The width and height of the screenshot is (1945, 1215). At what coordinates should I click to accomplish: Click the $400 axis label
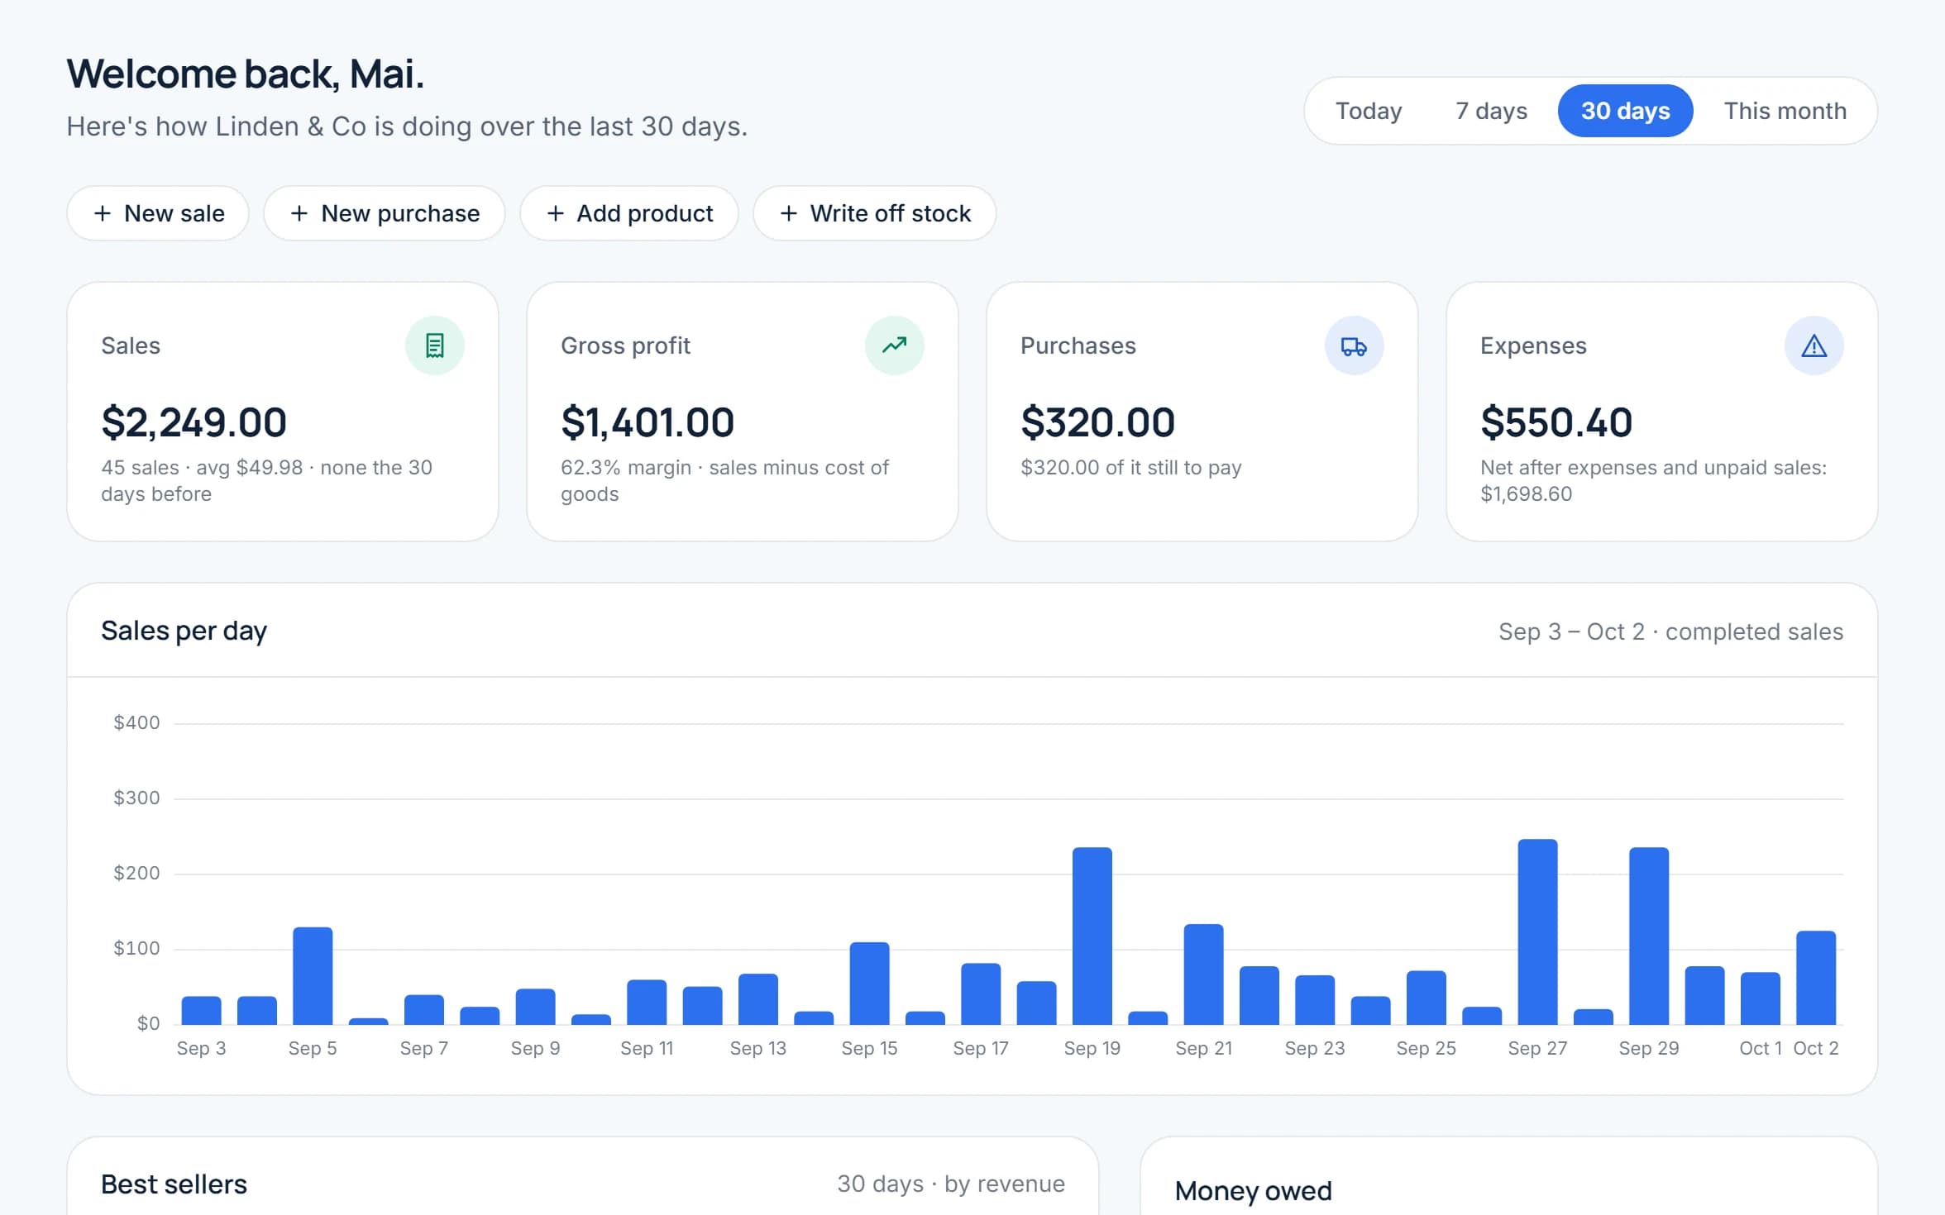pos(136,722)
